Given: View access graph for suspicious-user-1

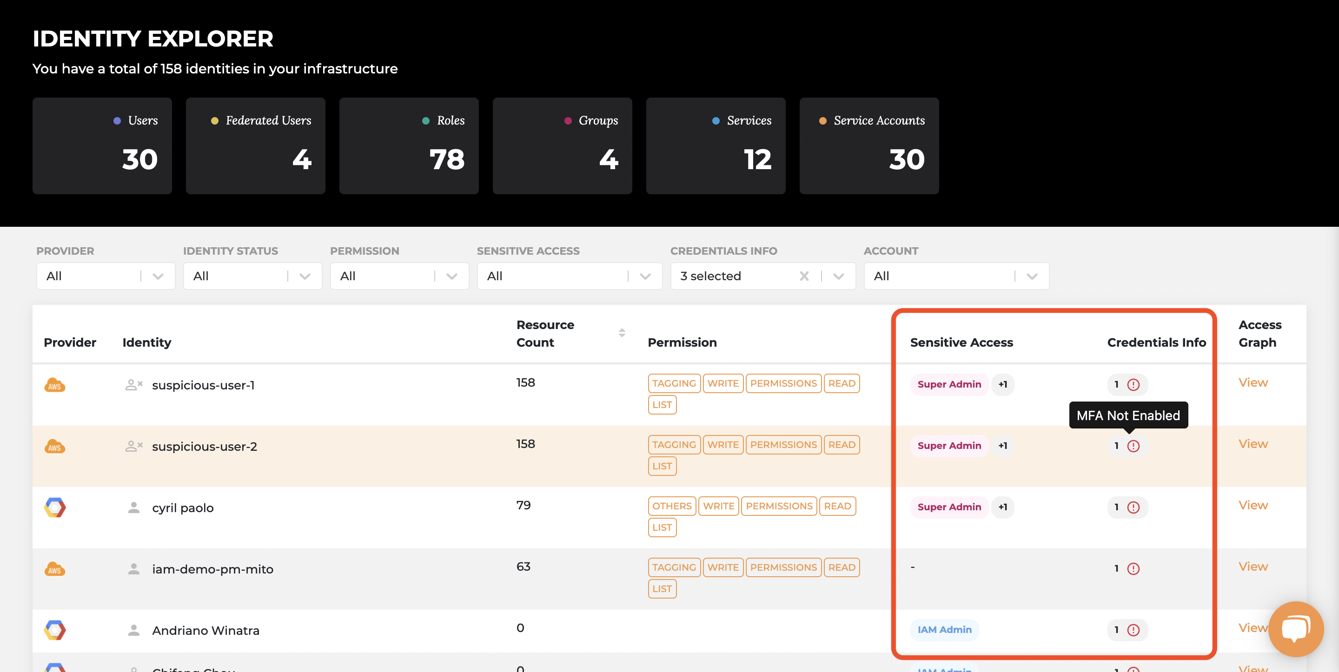Looking at the screenshot, I should pyautogui.click(x=1253, y=382).
